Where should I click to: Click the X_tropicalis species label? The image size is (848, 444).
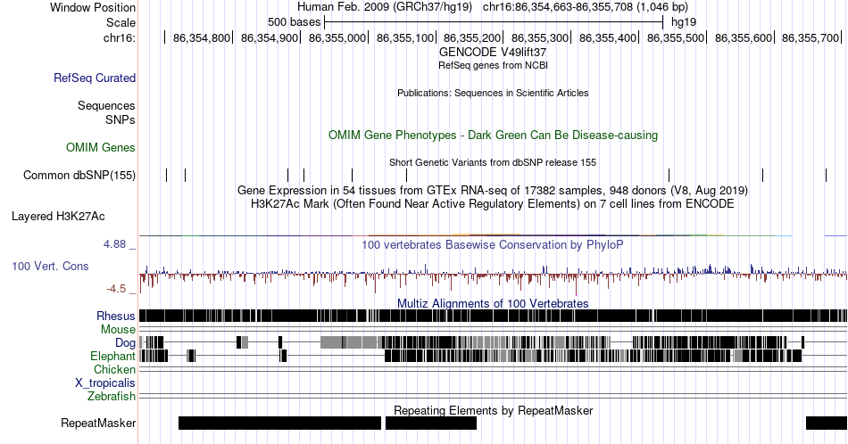click(x=105, y=383)
